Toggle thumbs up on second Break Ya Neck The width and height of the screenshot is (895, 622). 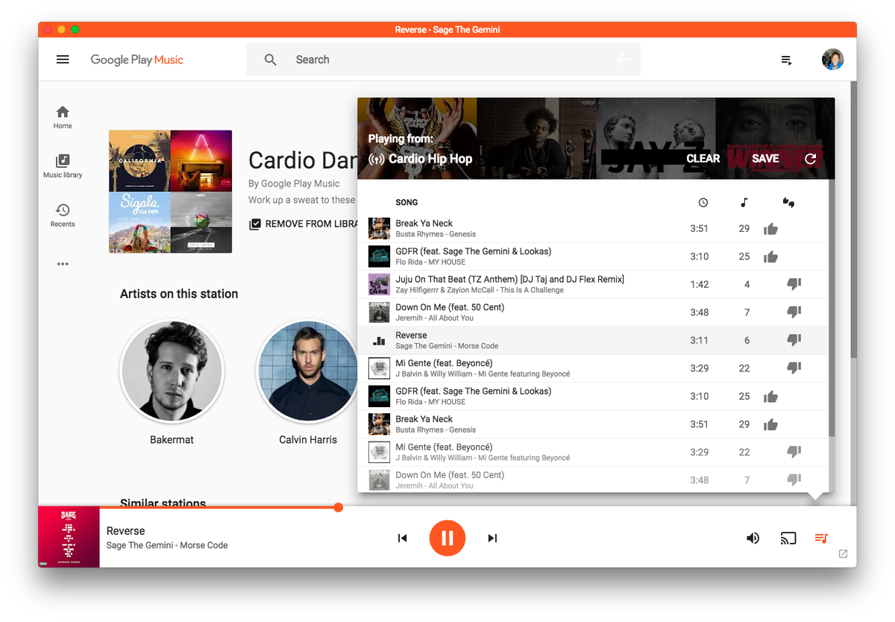770,424
